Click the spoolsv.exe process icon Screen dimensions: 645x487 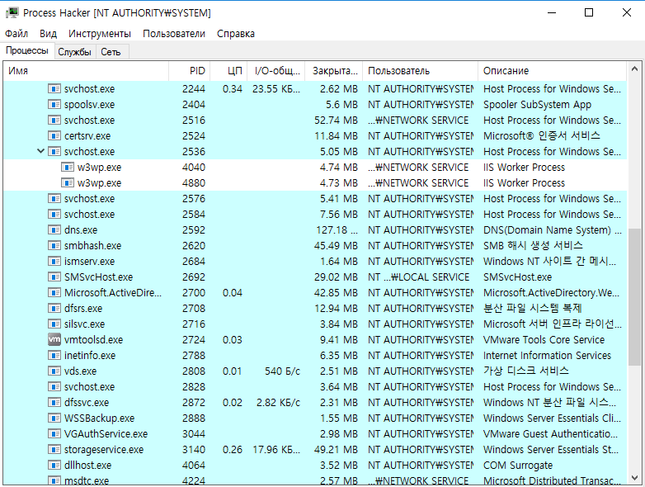click(54, 105)
